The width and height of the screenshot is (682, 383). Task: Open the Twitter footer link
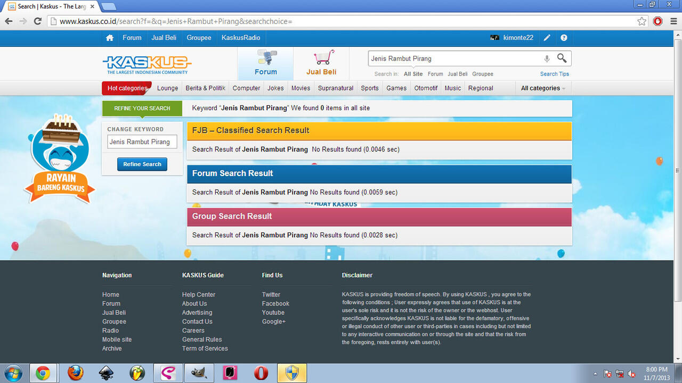coord(271,295)
